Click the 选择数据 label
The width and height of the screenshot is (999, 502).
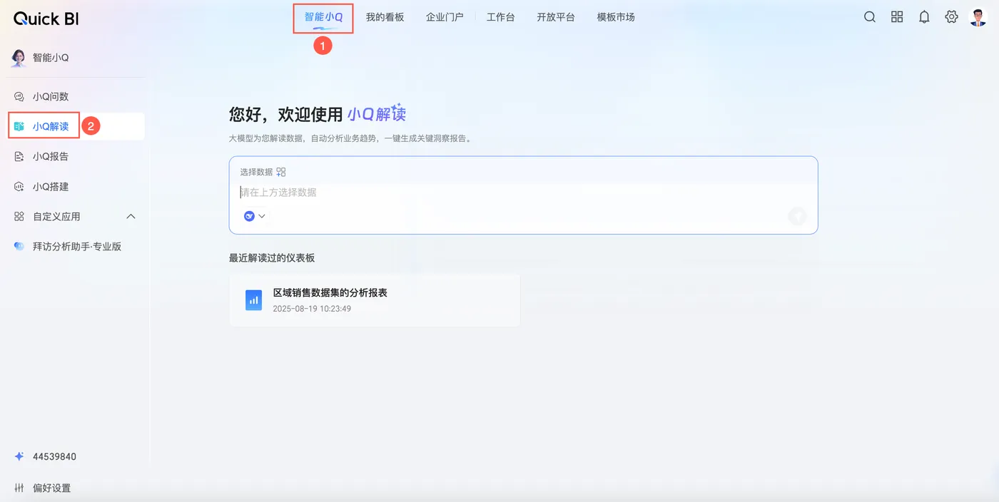coord(256,172)
